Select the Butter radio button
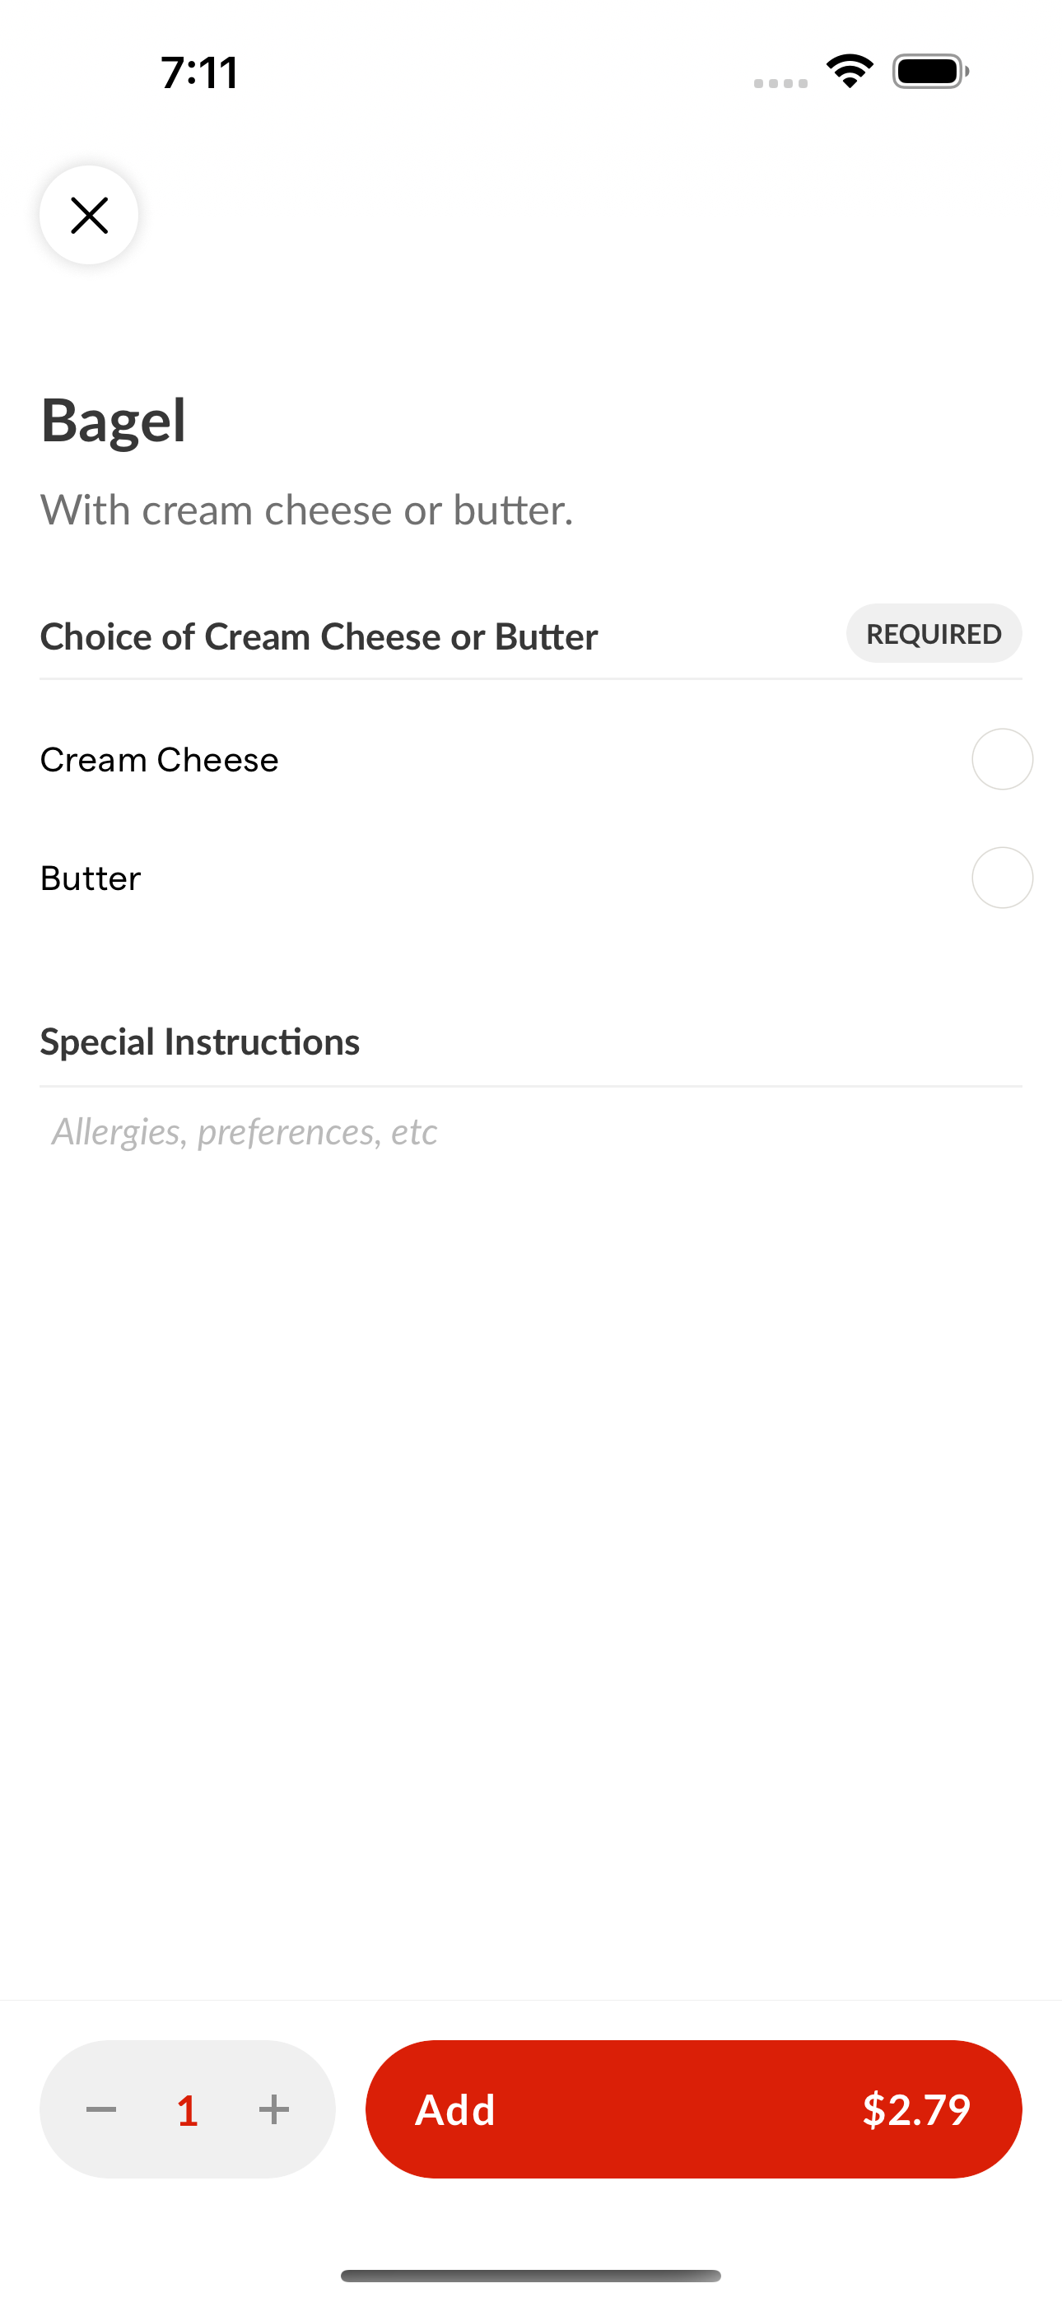The width and height of the screenshot is (1062, 2302). point(1002,878)
